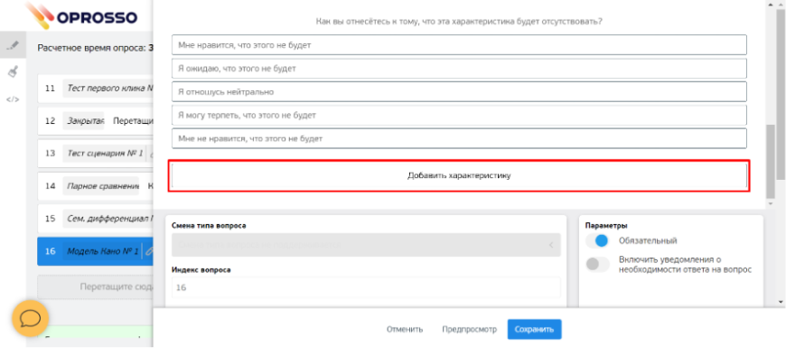
Task: Click the OPROSSO logo
Action: tap(81, 16)
